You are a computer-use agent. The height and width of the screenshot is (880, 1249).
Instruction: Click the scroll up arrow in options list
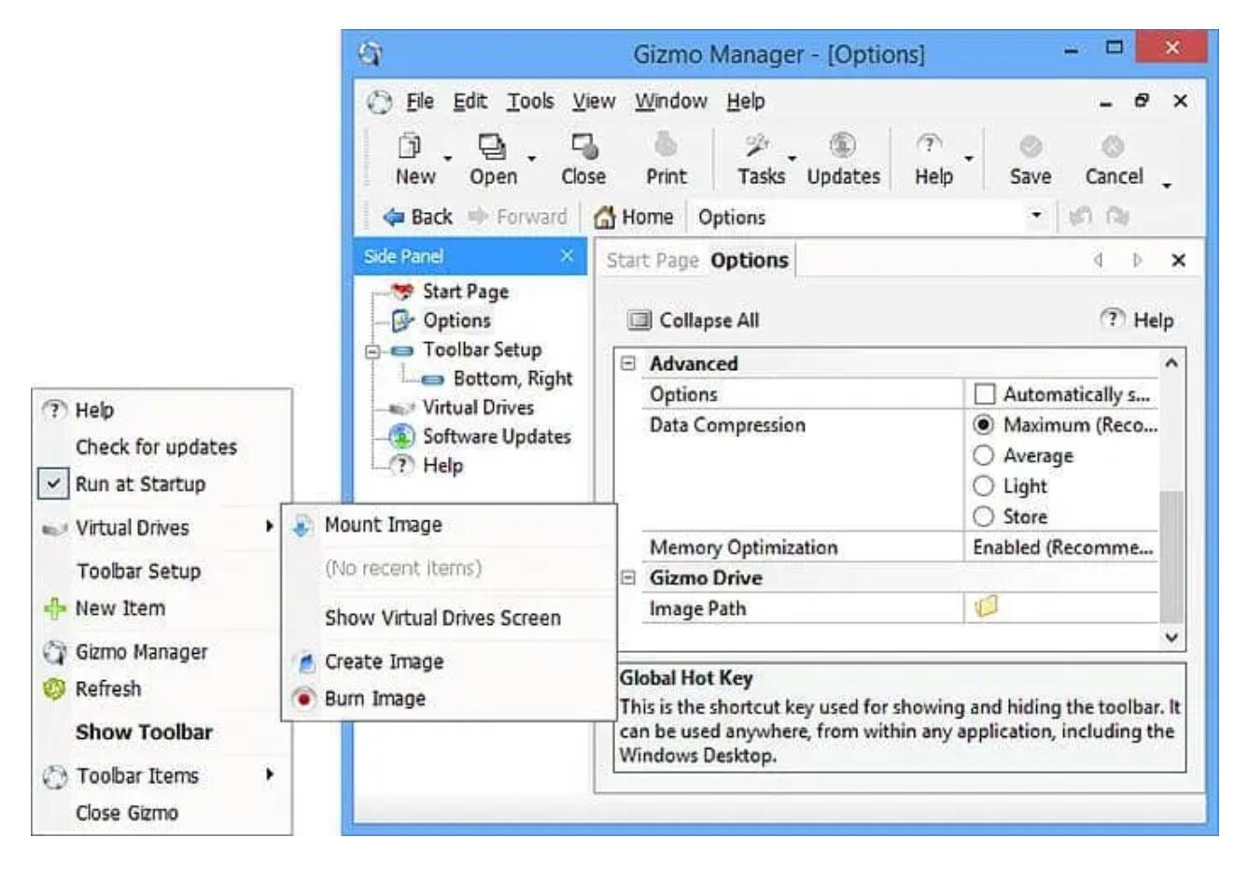pyautogui.click(x=1172, y=362)
